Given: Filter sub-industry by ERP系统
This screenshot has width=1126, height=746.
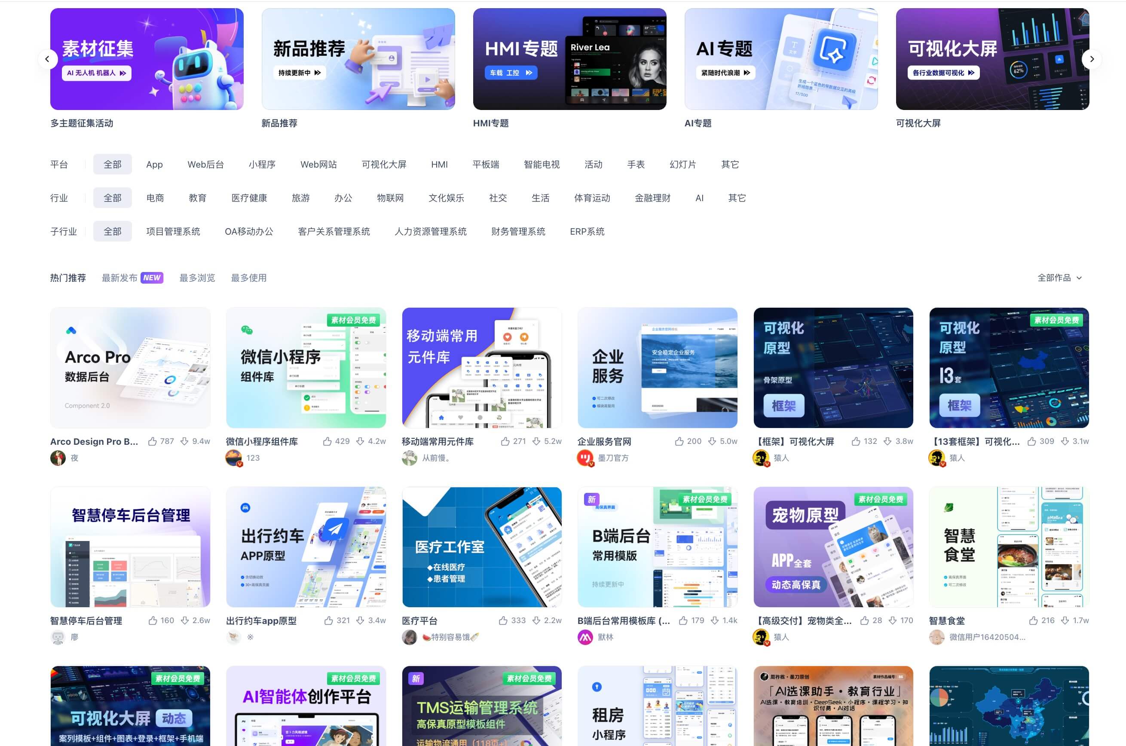Looking at the screenshot, I should coord(587,232).
